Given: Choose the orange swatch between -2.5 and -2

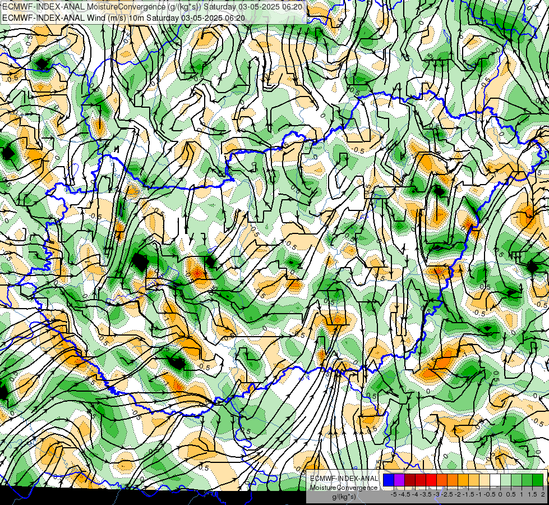Looking at the screenshot, I should (453, 480).
